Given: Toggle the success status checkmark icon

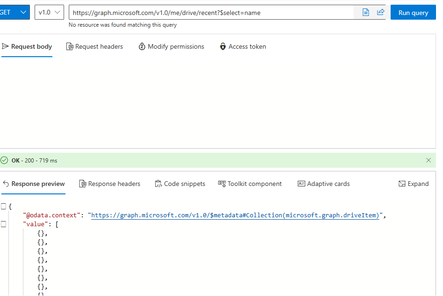Looking at the screenshot, I should [x=4, y=160].
